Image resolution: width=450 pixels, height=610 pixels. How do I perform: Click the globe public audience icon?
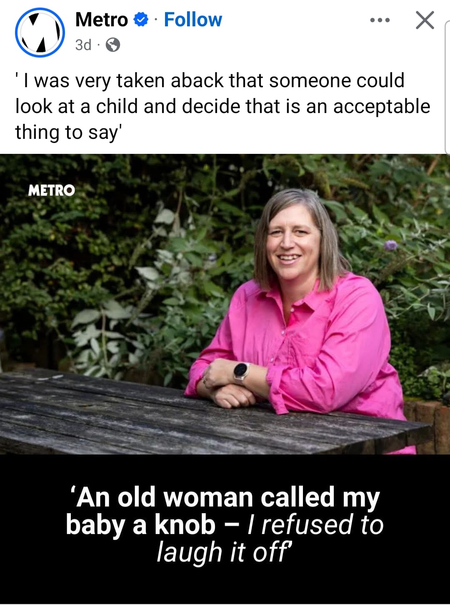[x=112, y=45]
